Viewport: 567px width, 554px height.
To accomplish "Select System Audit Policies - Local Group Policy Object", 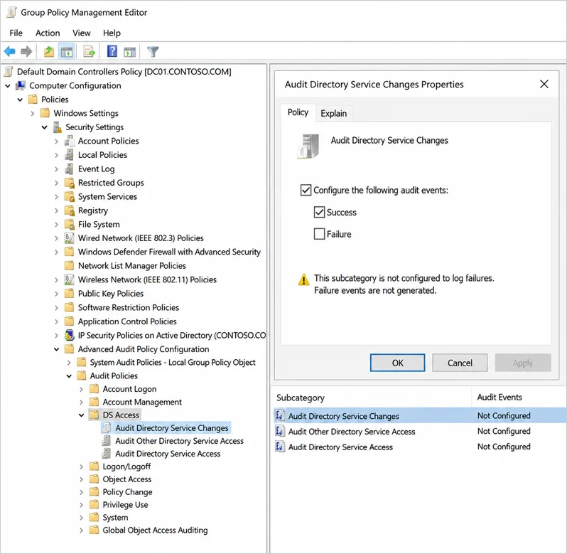I will [173, 362].
